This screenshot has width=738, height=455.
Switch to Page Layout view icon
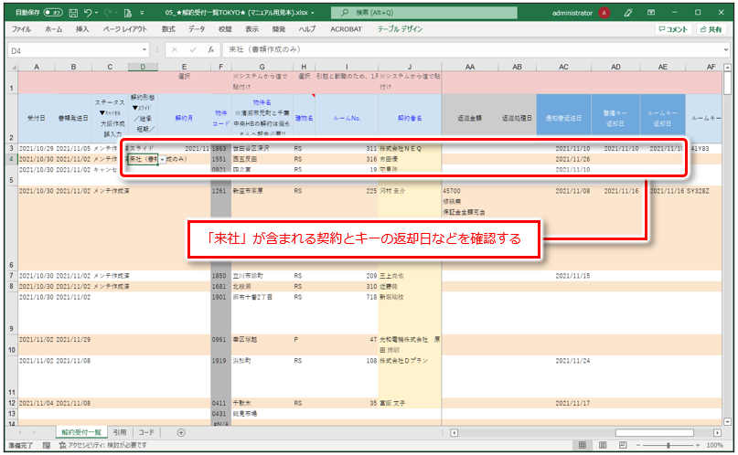(603, 445)
